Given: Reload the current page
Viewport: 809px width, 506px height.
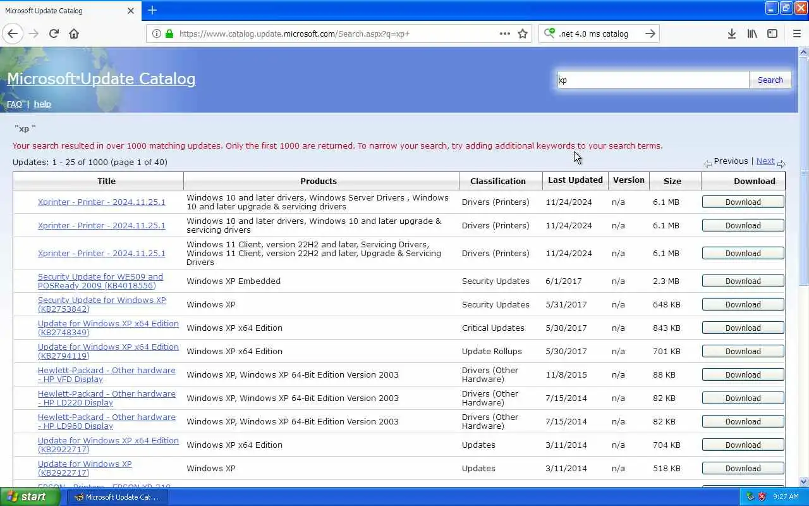Looking at the screenshot, I should coord(54,34).
